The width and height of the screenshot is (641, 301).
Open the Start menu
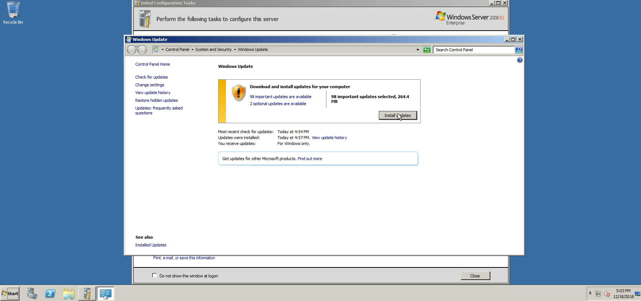pos(10,294)
